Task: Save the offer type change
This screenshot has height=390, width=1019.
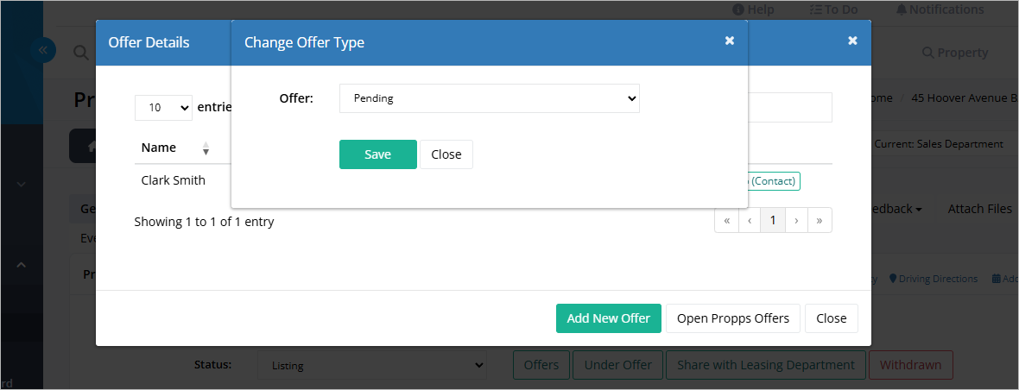Action: pos(377,154)
